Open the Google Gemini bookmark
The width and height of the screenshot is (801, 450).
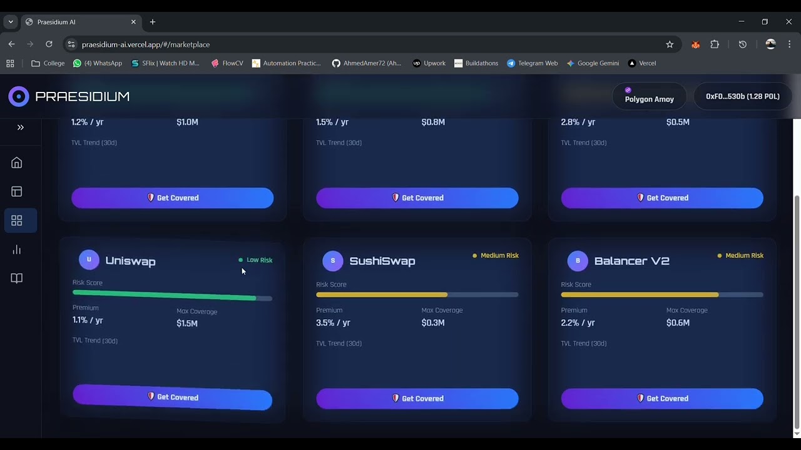(x=593, y=63)
